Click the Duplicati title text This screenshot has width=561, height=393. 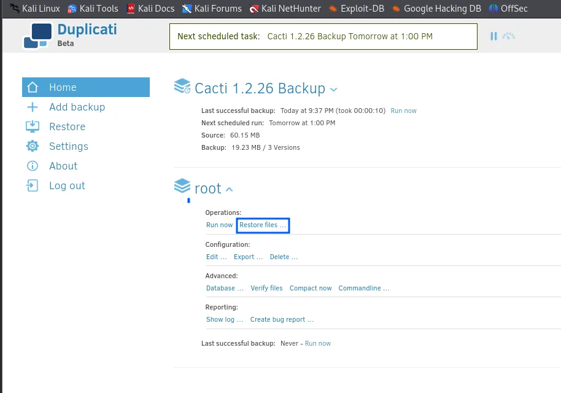(x=87, y=29)
